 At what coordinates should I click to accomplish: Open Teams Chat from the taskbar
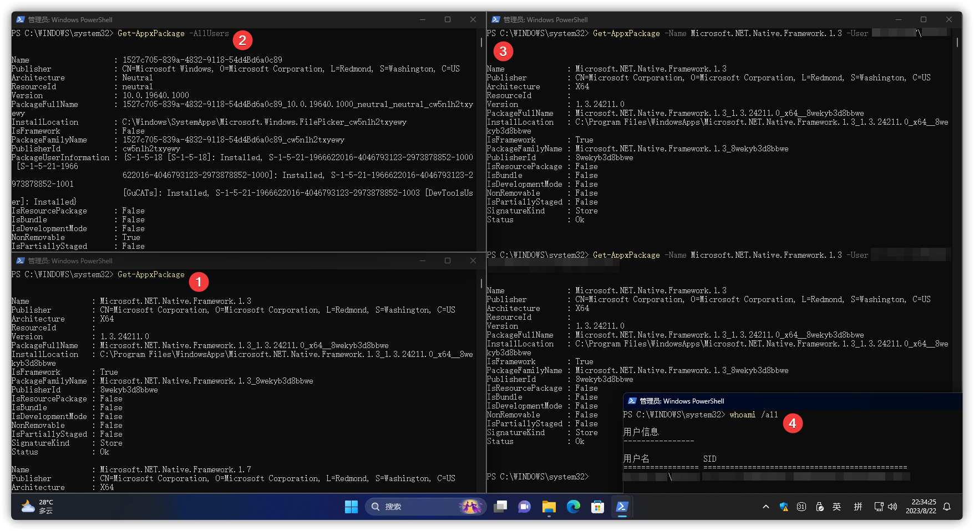pyautogui.click(x=524, y=507)
